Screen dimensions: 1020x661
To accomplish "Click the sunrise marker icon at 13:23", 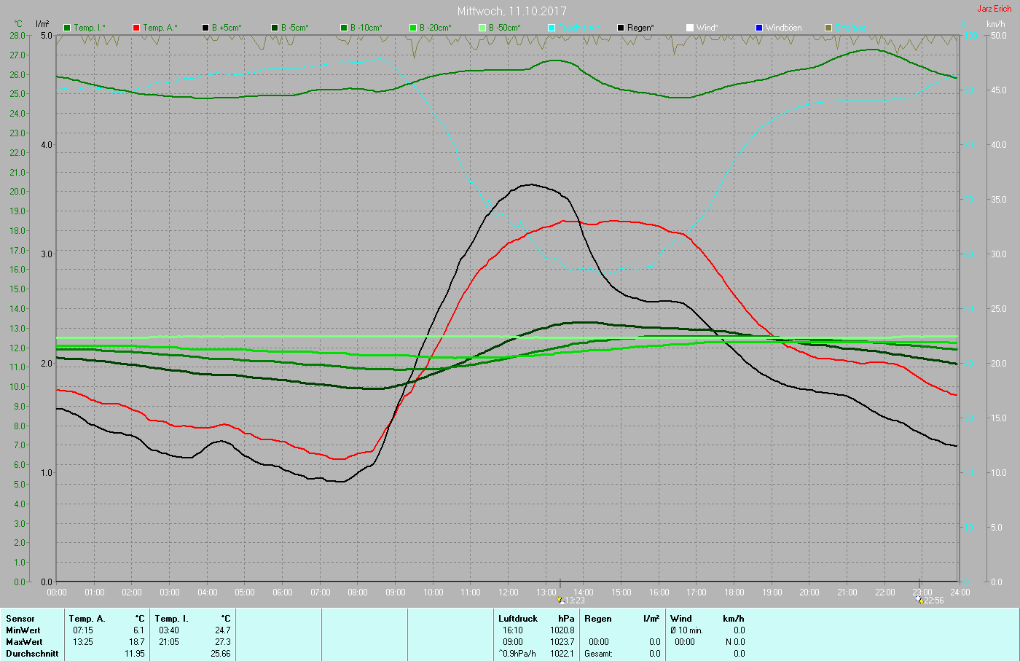I will click(560, 600).
